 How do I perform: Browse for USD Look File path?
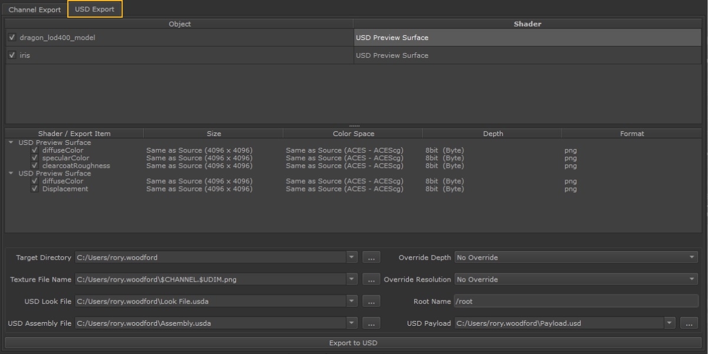coord(371,301)
